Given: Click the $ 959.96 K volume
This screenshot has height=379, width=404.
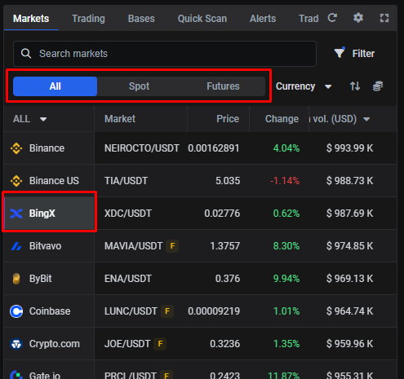Looking at the screenshot, I should coord(349,344).
